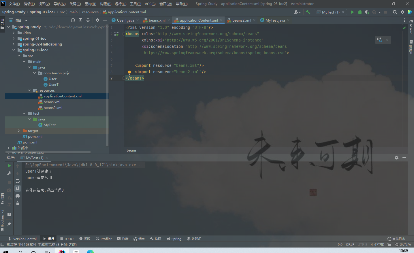Screen dimensions: 414x253
Task: Open the 终端 terminal tool window
Action: (x=123, y=239)
